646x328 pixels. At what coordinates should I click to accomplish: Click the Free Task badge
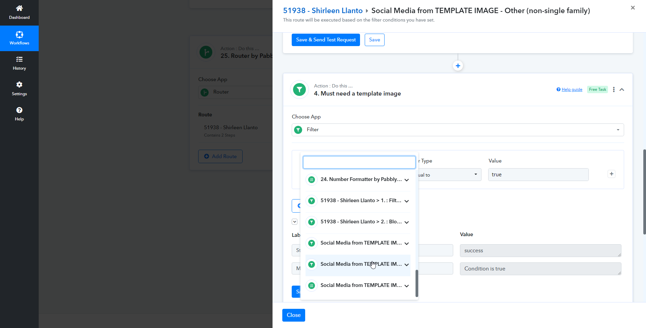click(598, 89)
